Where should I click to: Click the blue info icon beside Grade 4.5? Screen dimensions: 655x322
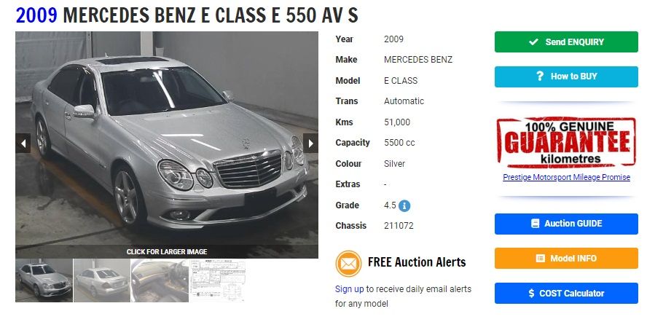404,205
